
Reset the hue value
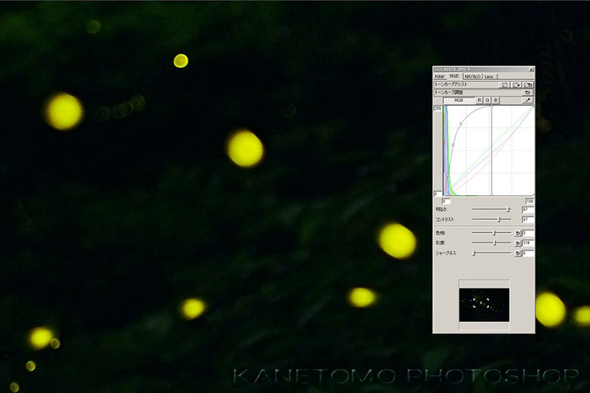coord(518,233)
